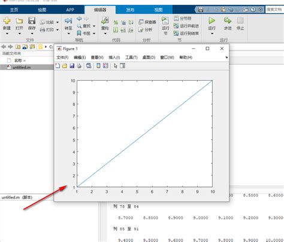Expand the Find dropdown arrow in navigation

94,26
